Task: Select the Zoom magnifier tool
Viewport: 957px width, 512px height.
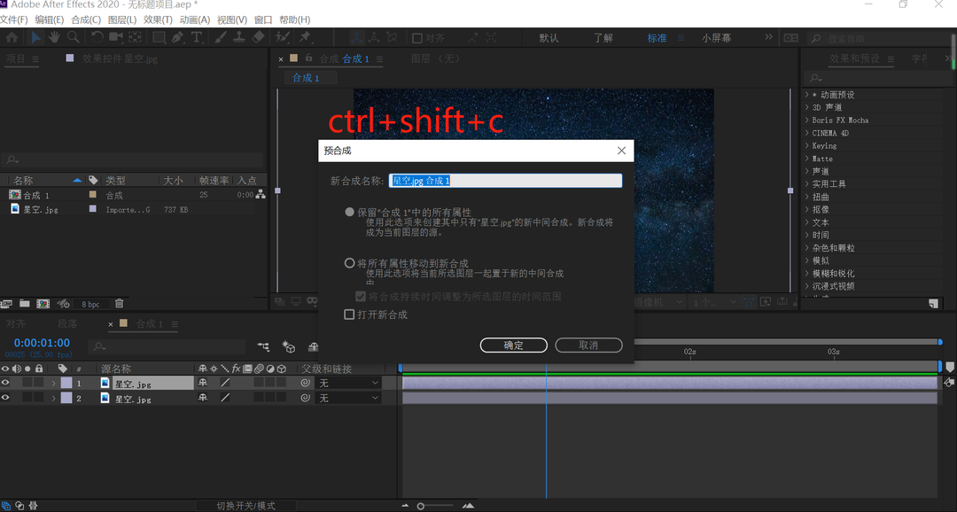Action: click(73, 37)
